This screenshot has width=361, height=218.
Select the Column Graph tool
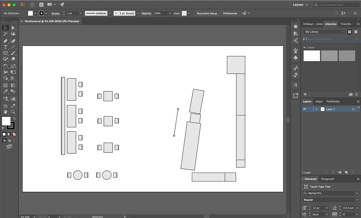pos(13,98)
